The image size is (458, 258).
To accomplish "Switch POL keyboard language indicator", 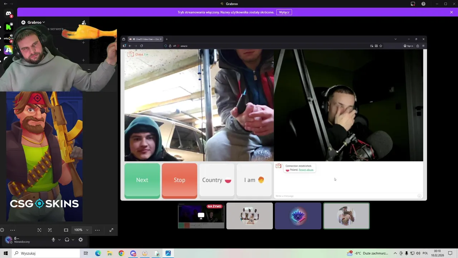I will click(x=425, y=253).
